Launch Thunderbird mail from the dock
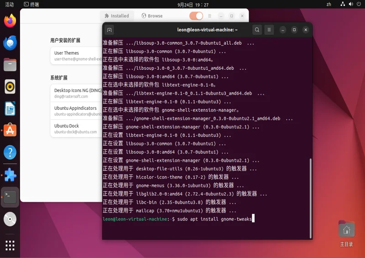 tap(10, 43)
